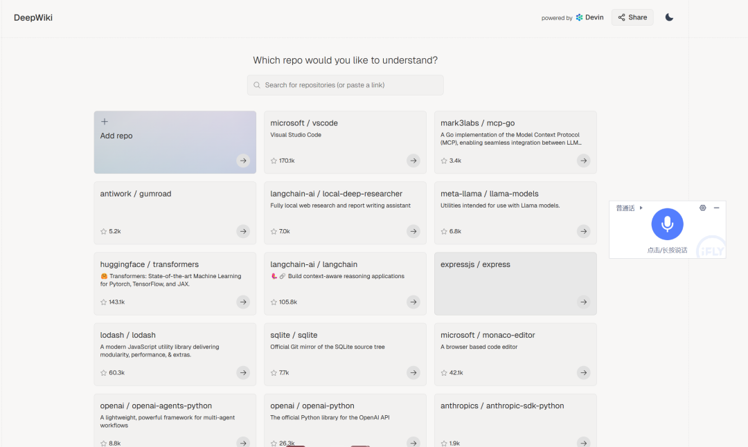Click the star icon on antiwork / gumroad
The image size is (748, 447).
(104, 231)
